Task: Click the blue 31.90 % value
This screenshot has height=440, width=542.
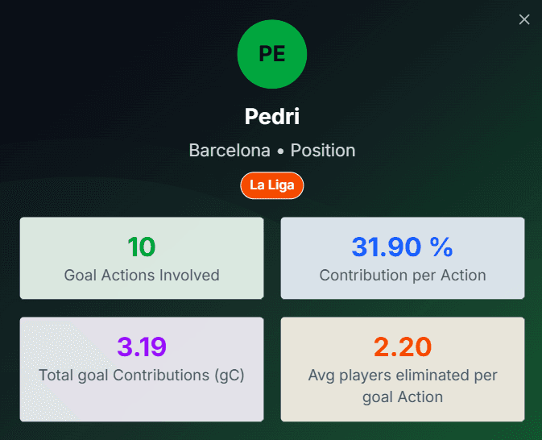Action: pyautogui.click(x=402, y=247)
